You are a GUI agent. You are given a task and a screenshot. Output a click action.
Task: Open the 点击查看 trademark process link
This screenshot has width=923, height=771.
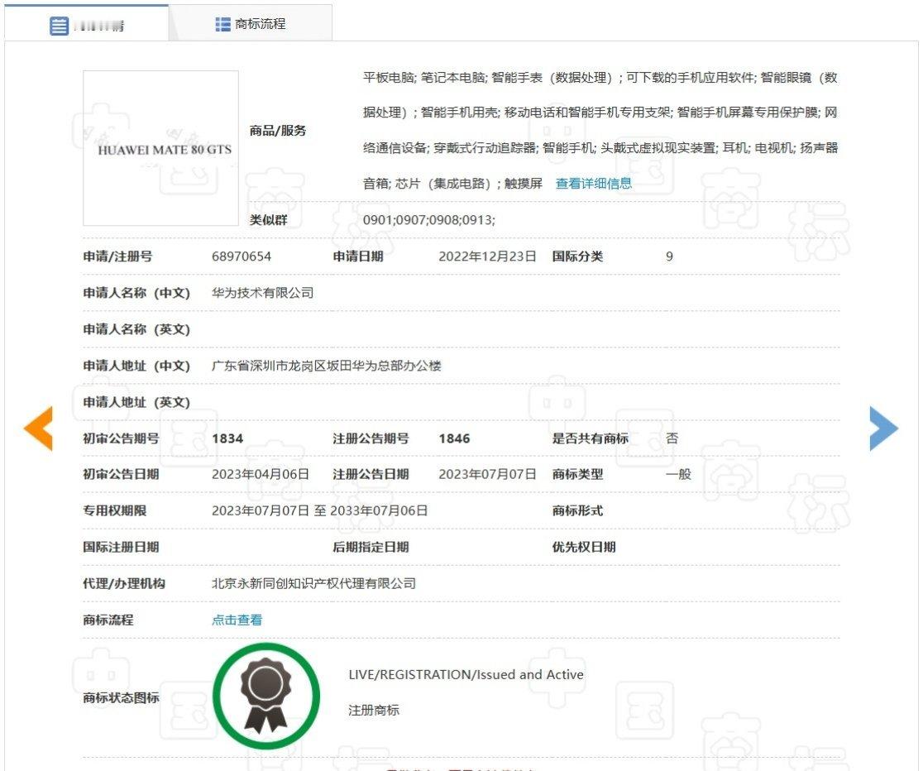[x=237, y=620]
